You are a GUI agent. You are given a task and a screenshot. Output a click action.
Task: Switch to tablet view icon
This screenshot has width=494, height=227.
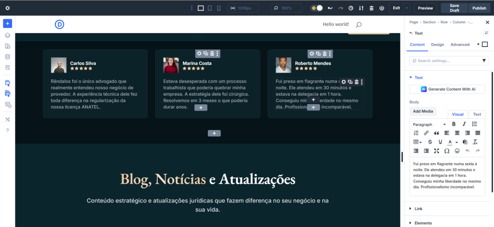(210, 8)
